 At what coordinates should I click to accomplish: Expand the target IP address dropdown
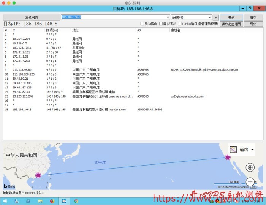(x=168, y=17)
